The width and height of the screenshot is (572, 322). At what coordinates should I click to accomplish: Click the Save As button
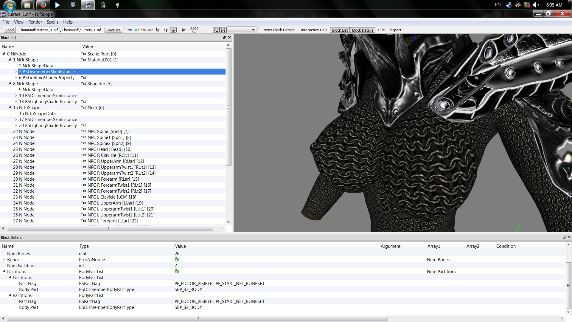(113, 30)
